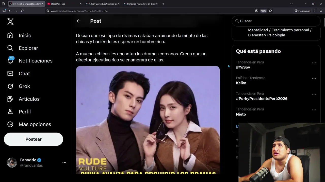Open Artículos in the sidebar
The image size is (325, 182).
point(23,99)
